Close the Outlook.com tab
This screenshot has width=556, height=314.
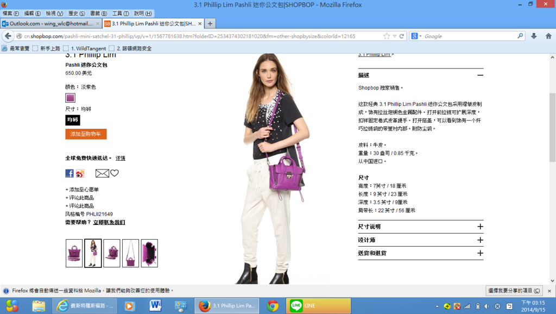click(x=98, y=23)
